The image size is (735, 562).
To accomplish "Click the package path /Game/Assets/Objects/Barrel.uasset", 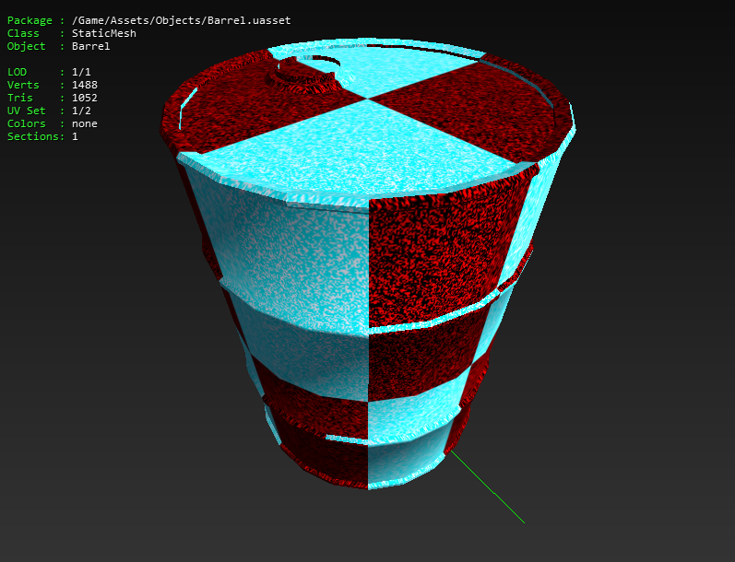I will (x=181, y=20).
